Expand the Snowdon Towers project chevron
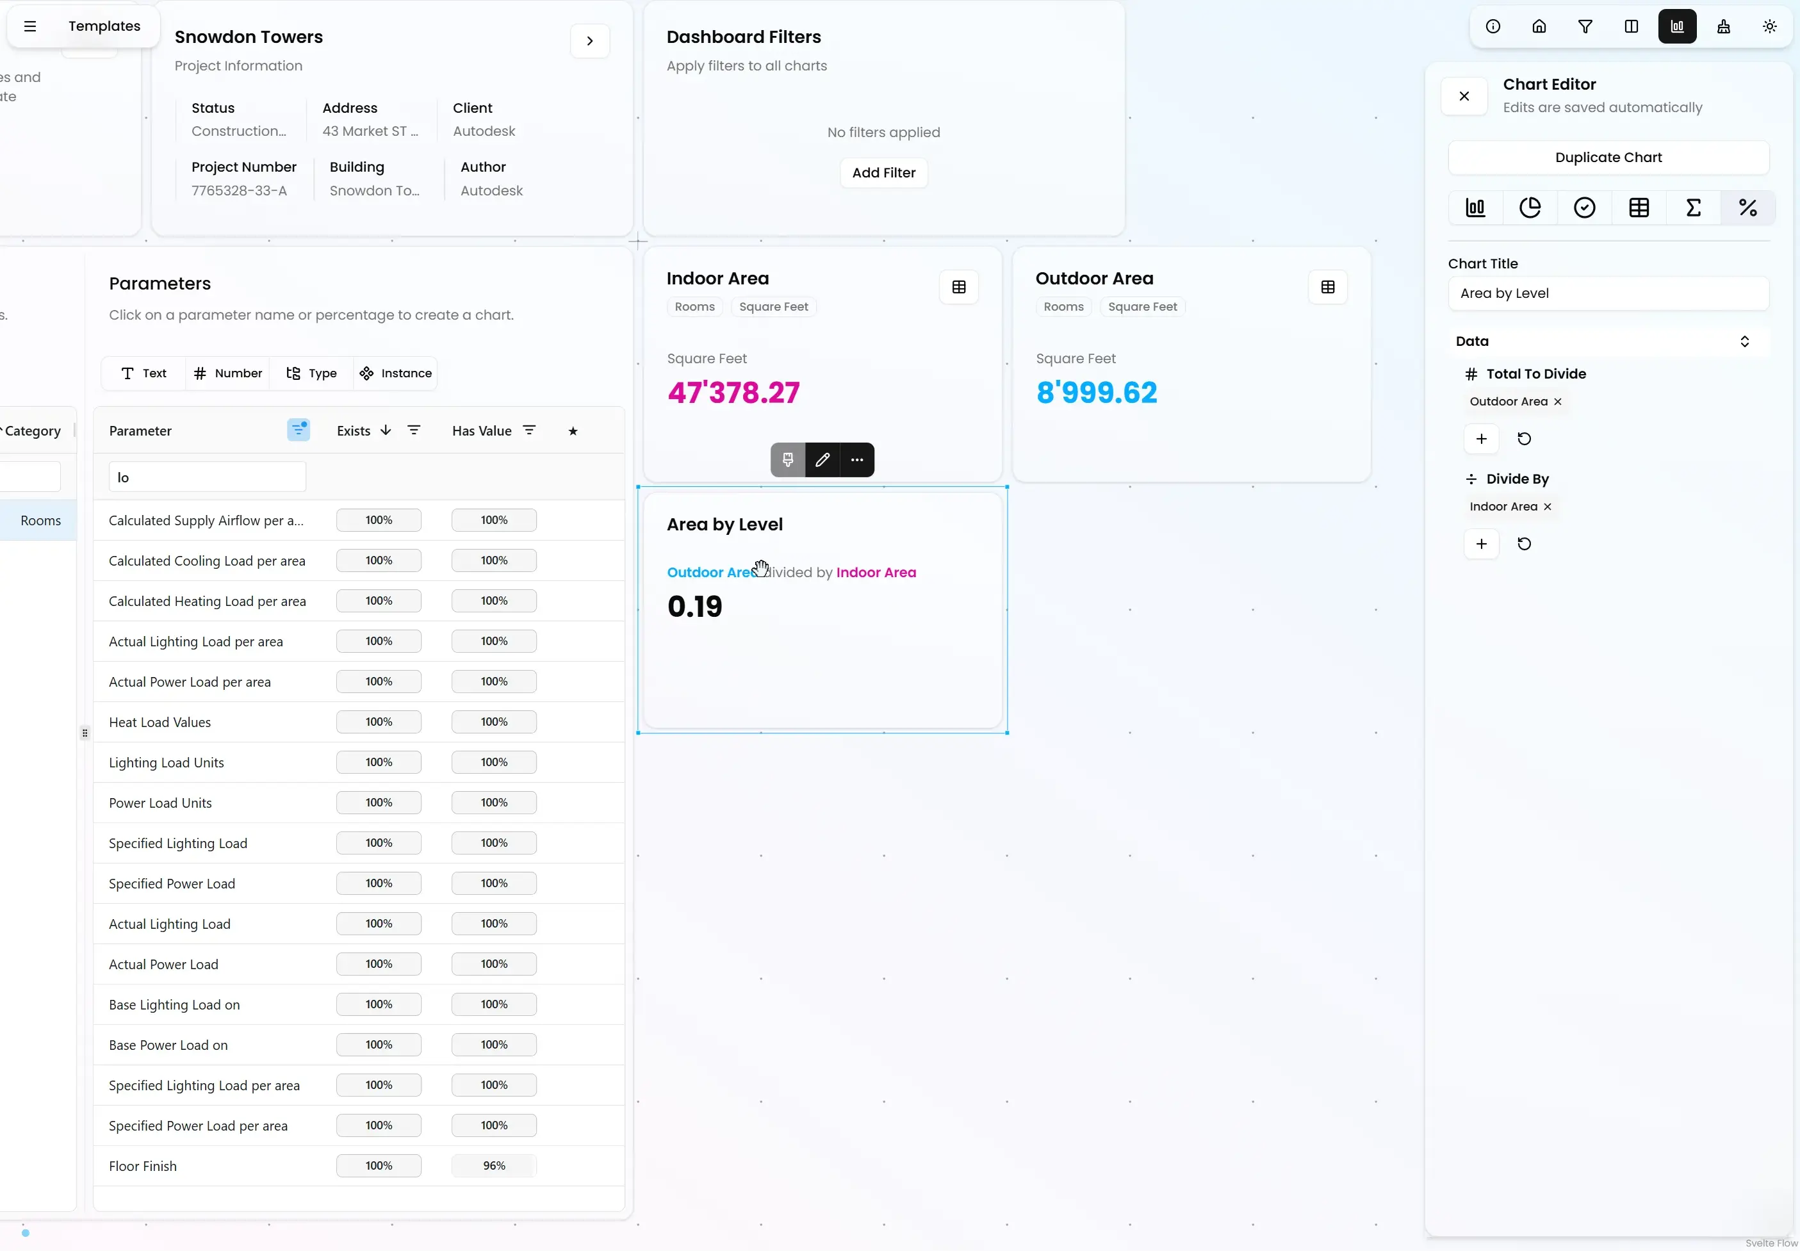This screenshot has width=1800, height=1251. [x=589, y=41]
